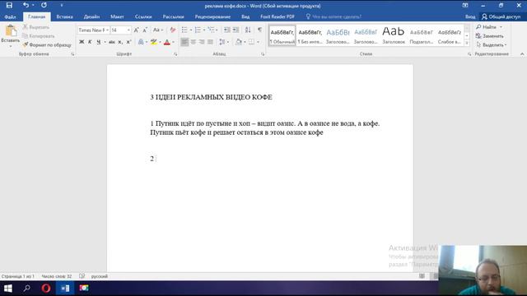Click the Paste (Вставить) icon
The image size is (527, 296).
[11, 30]
